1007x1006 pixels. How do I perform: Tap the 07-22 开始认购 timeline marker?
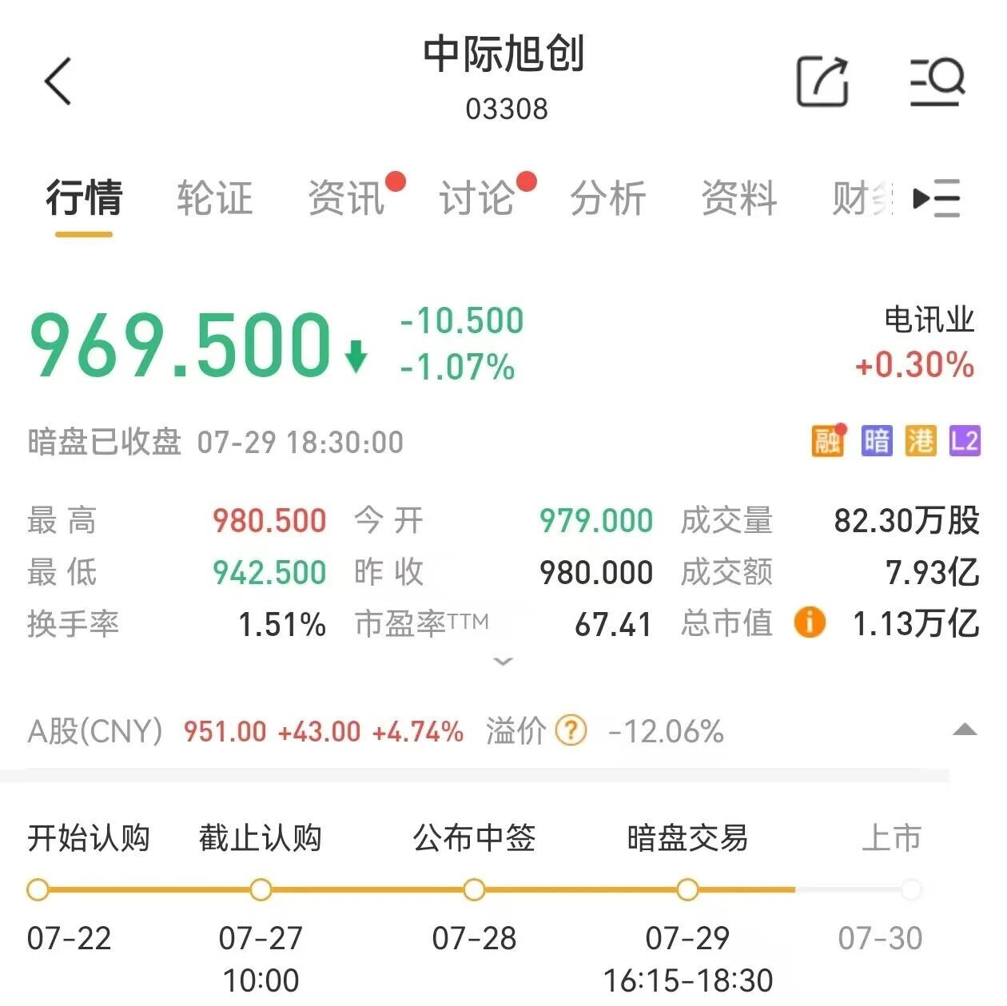pos(38,889)
